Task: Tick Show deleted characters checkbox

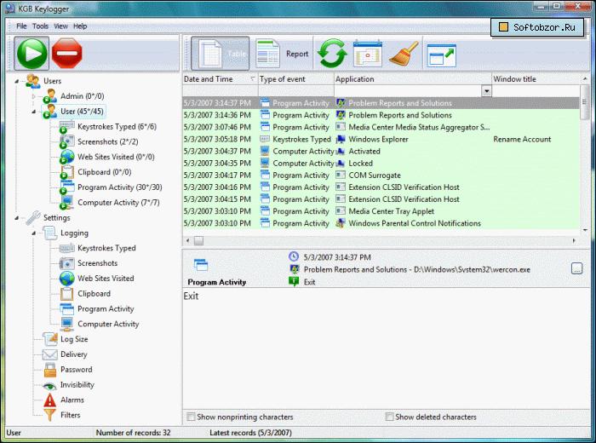Action: tap(389, 417)
